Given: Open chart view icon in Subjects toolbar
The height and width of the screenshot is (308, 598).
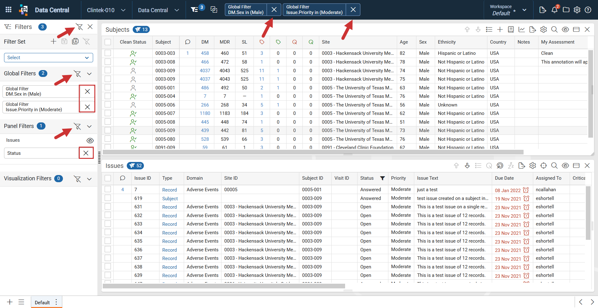Looking at the screenshot, I should (x=522, y=29).
